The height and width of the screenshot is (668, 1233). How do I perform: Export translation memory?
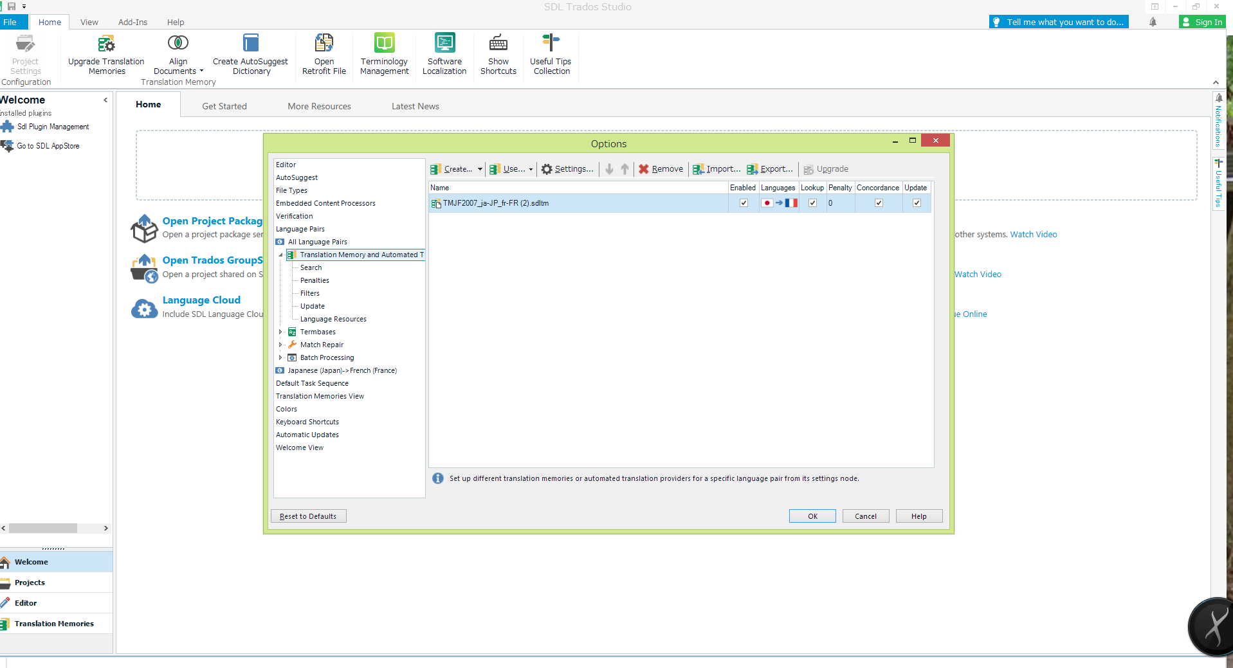tap(770, 169)
